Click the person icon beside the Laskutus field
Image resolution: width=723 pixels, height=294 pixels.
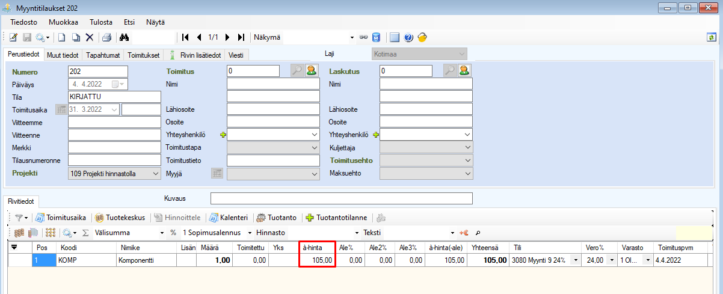click(464, 71)
